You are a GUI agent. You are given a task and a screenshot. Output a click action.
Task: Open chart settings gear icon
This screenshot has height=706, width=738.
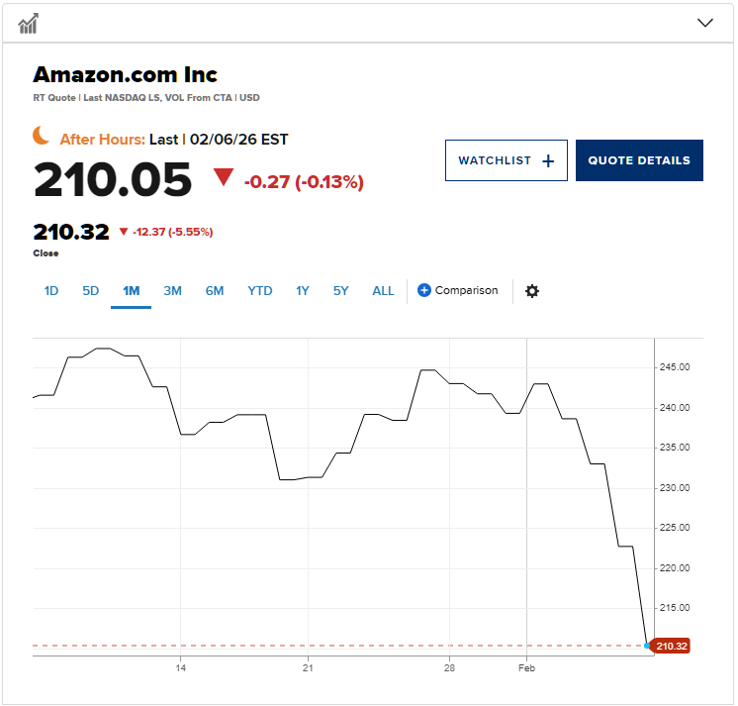[532, 291]
